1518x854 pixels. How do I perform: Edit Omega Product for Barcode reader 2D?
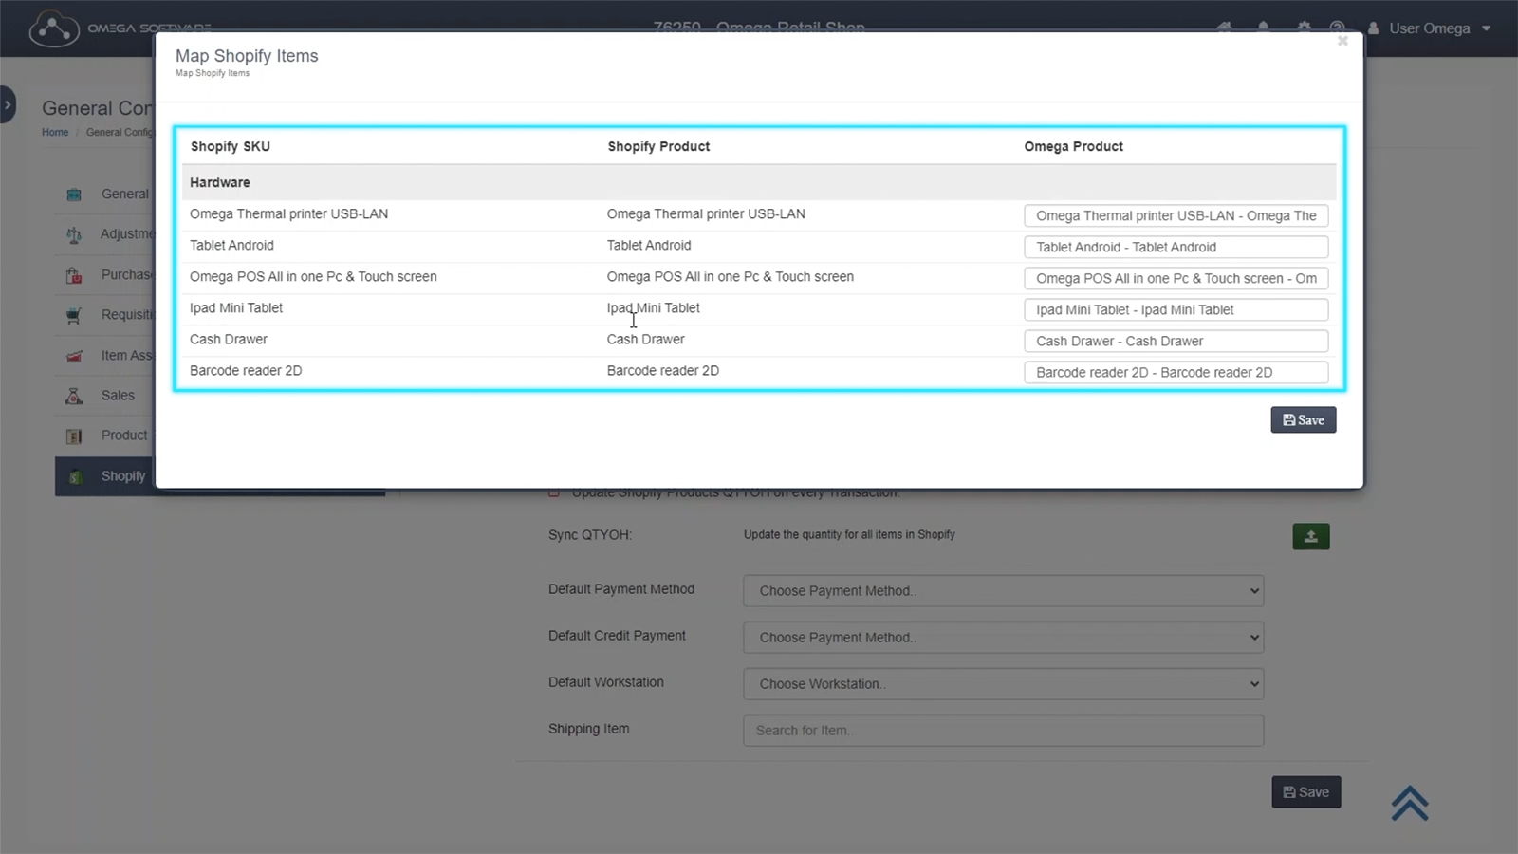1176,372
